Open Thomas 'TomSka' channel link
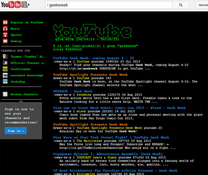208x175 pixels. (28, 57)
